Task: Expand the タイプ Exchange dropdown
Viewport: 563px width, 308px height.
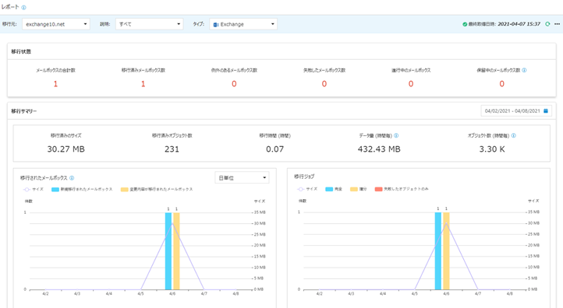Action: pos(243,24)
